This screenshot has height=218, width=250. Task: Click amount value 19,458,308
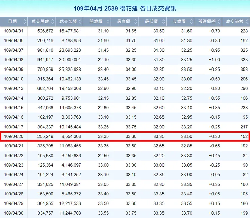[x=70, y=88]
